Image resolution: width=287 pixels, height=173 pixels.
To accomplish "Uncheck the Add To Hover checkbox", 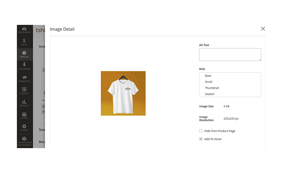I will tap(201, 139).
